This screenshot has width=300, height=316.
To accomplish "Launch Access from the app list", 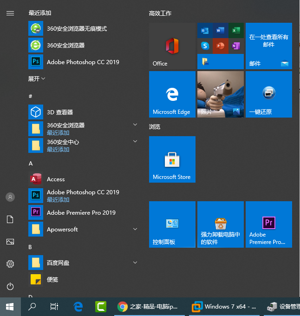I will pyautogui.click(x=83, y=179).
